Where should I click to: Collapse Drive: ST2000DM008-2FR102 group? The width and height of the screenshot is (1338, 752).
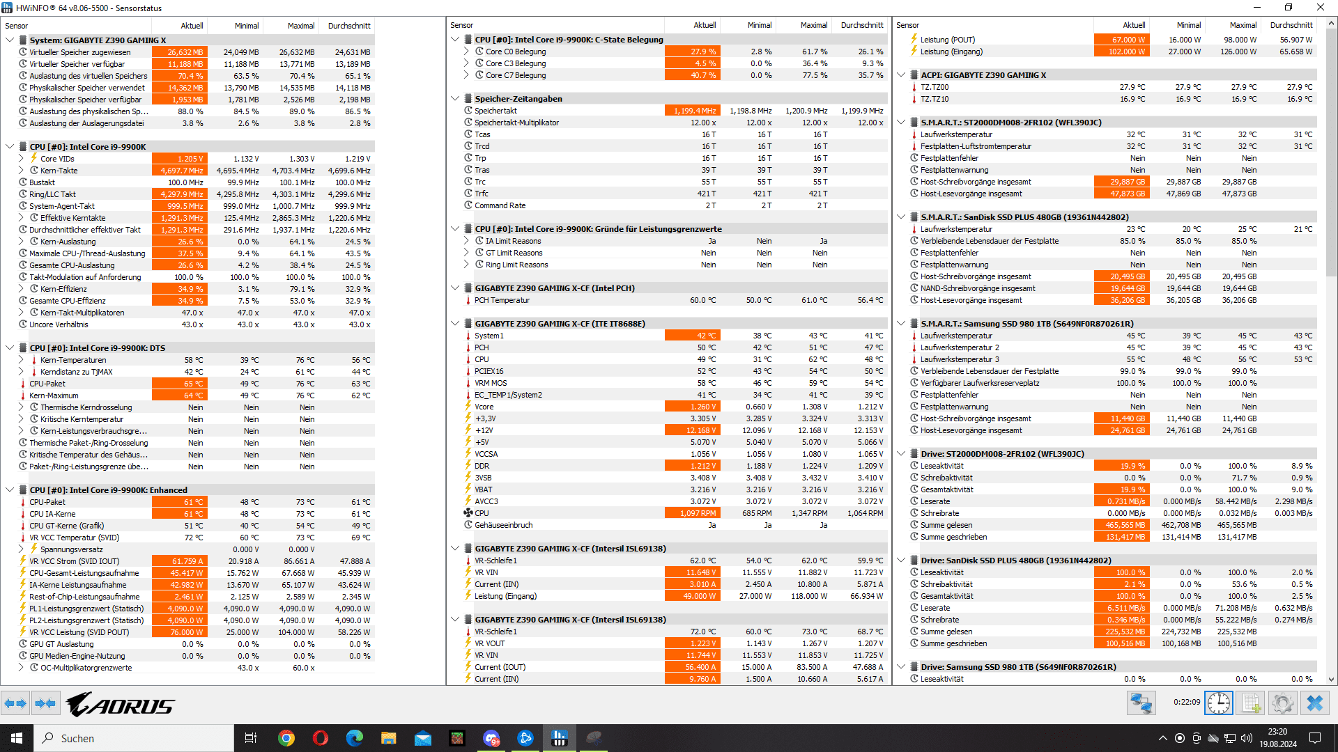(x=901, y=454)
